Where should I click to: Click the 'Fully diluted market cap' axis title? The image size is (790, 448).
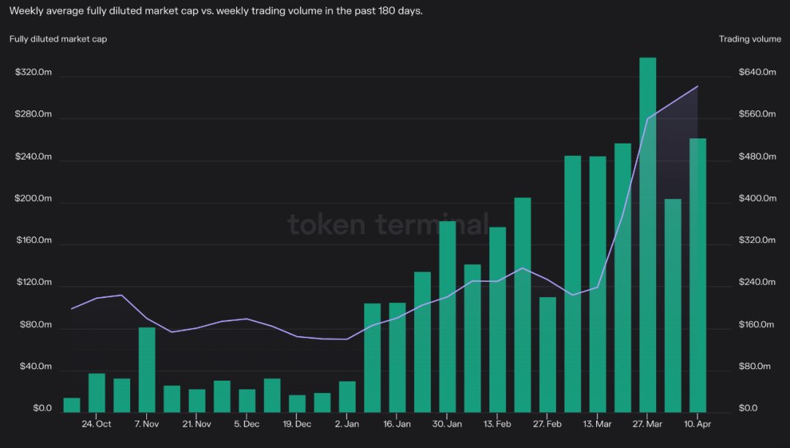click(x=58, y=39)
